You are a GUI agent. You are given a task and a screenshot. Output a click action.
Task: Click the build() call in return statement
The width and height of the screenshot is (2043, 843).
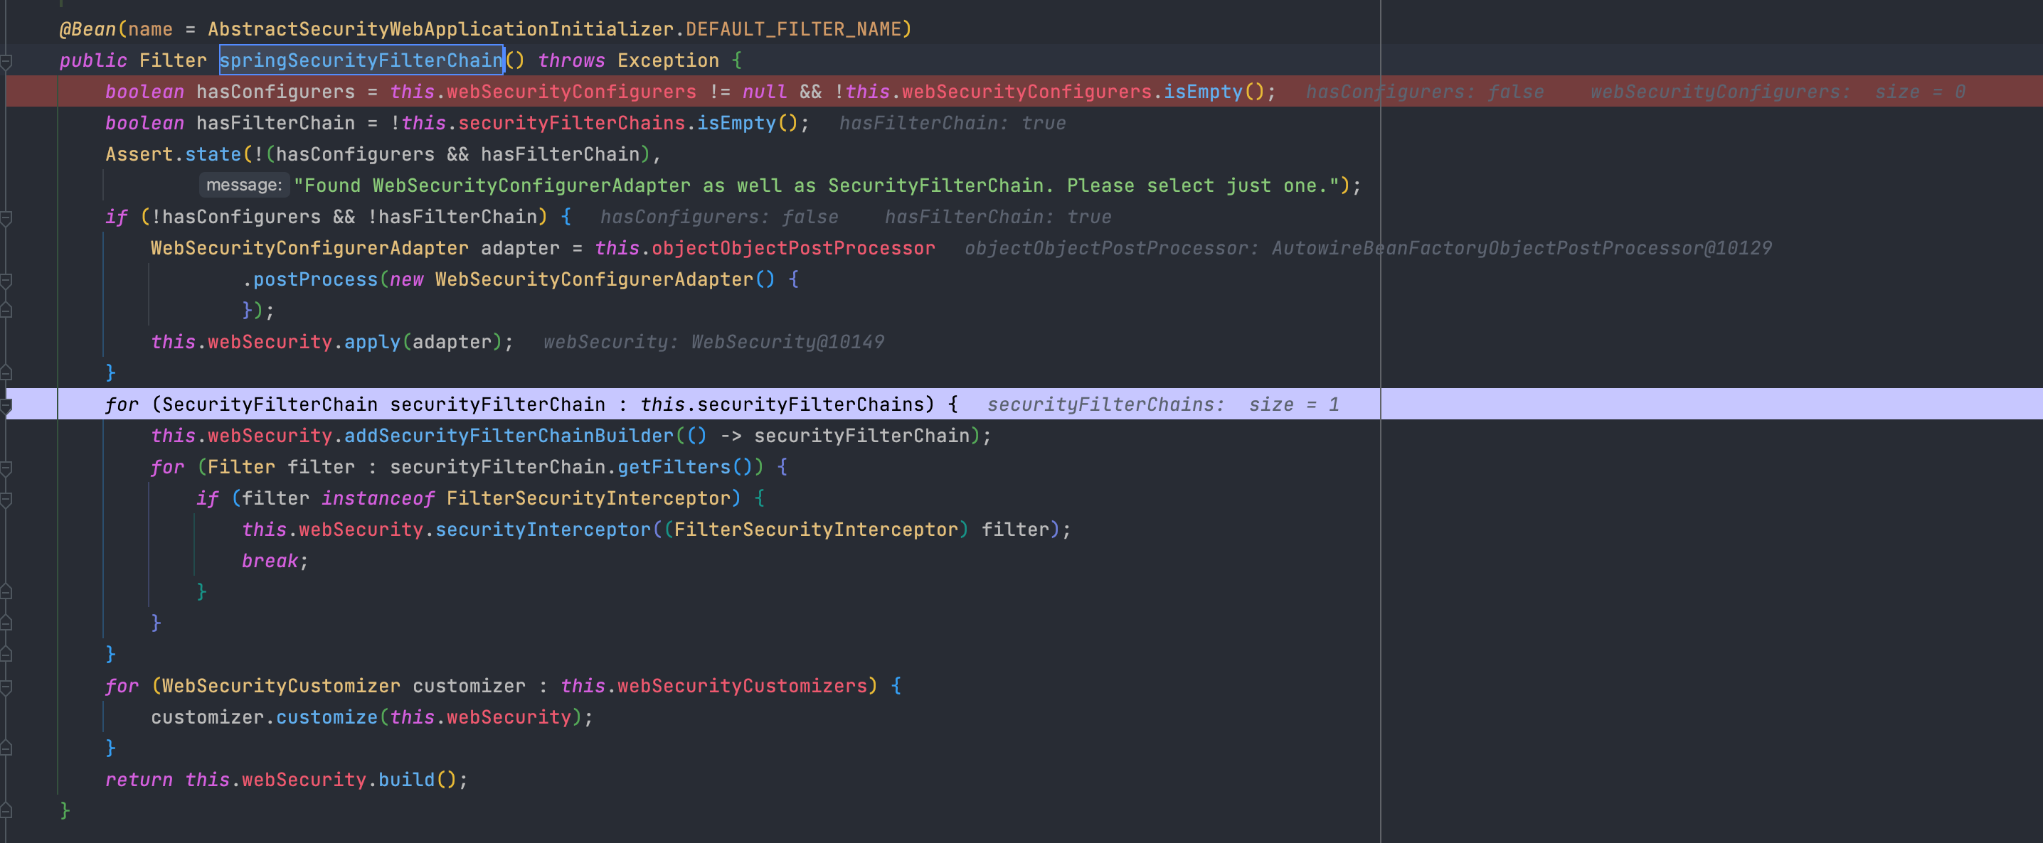tap(406, 780)
